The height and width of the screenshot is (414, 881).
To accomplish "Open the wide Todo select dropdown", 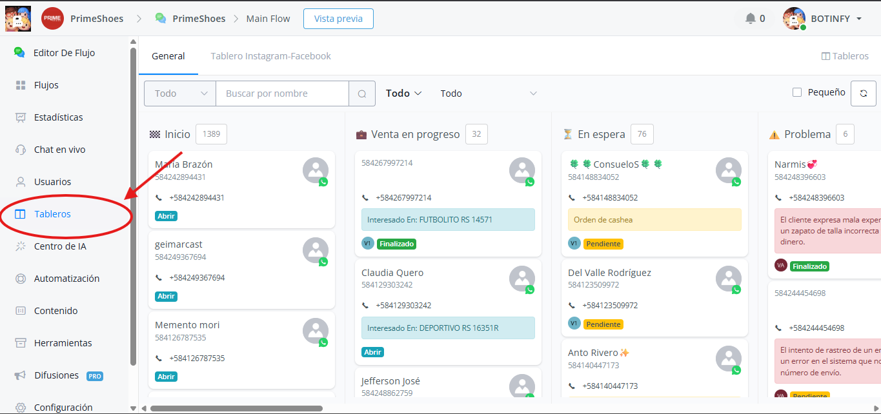I will tap(489, 94).
